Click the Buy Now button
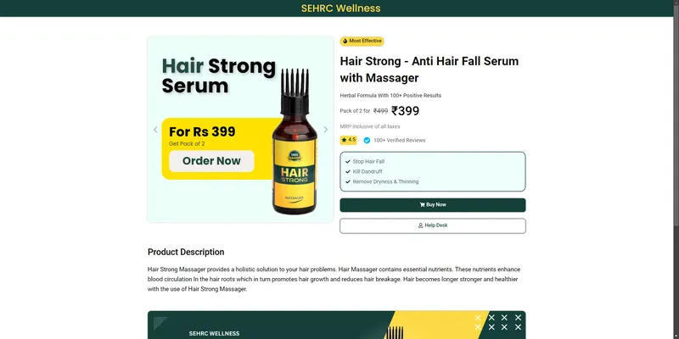This screenshot has width=679, height=339. coord(433,205)
